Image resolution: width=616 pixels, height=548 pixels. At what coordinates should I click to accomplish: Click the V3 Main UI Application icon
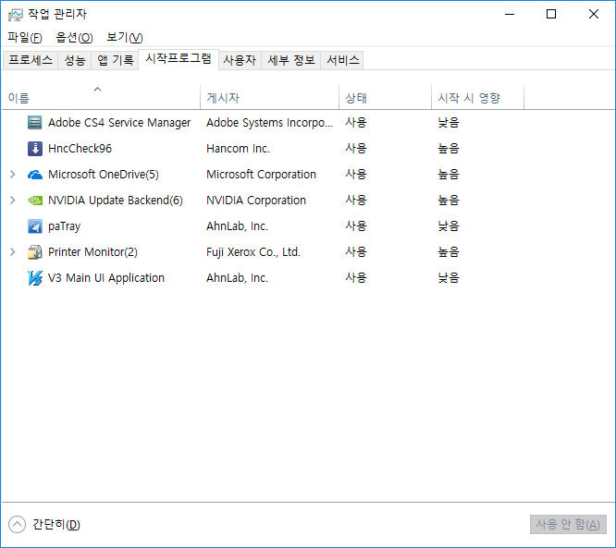34,278
